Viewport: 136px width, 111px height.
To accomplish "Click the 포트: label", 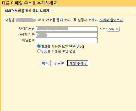I will tap(103, 29).
